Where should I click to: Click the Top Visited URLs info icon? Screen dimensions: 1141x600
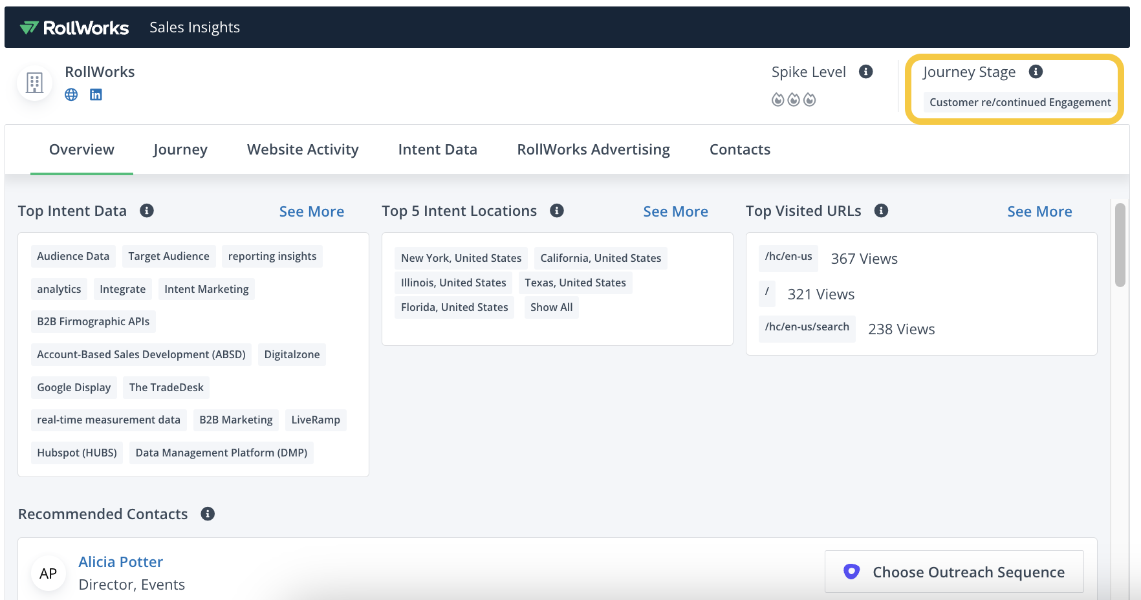coord(881,211)
